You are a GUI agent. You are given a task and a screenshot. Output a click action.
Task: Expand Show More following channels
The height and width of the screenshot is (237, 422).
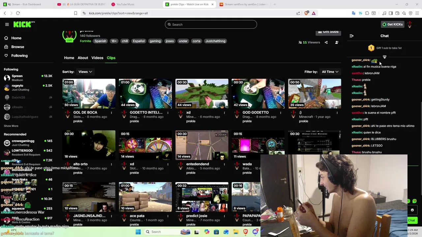(11, 126)
